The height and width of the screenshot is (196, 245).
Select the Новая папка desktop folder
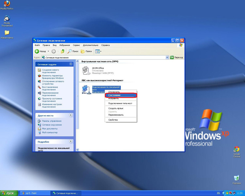(7, 34)
